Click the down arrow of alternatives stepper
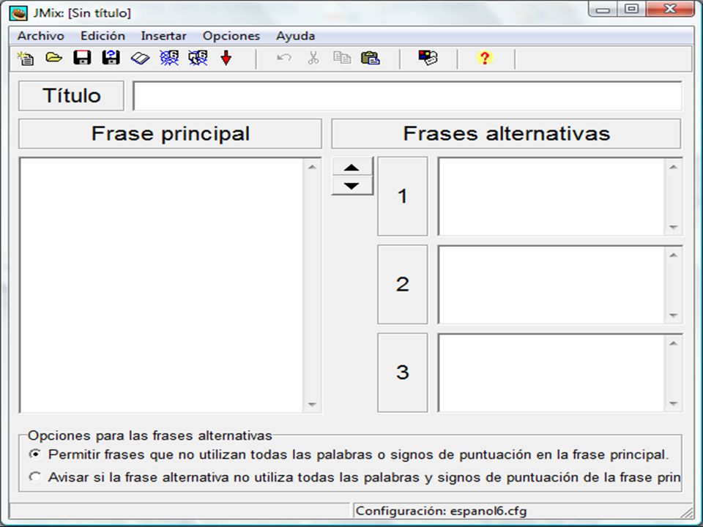 point(352,185)
